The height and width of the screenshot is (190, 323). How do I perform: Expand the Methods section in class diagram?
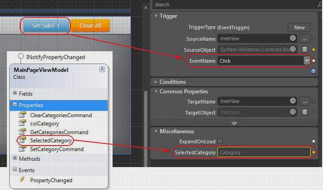[15, 158]
